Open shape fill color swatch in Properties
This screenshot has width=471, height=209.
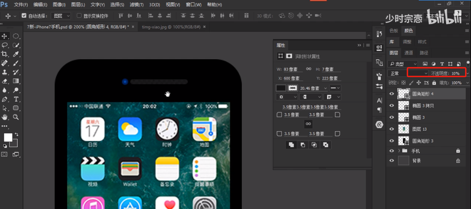click(x=281, y=88)
